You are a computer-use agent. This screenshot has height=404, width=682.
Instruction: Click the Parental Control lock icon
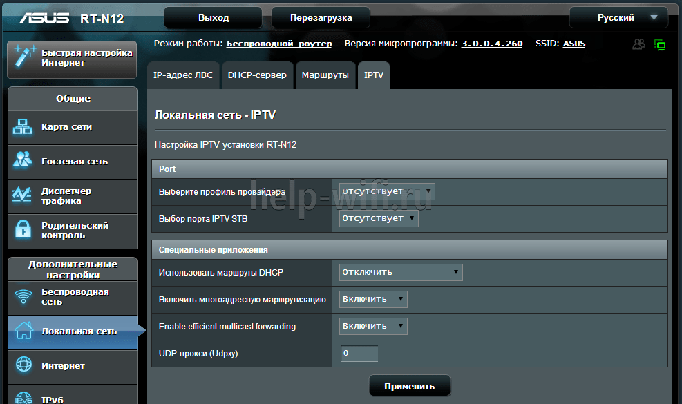23,230
